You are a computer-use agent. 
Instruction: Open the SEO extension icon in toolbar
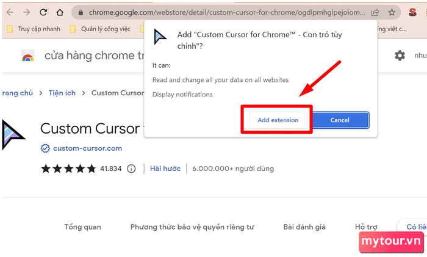point(412,12)
